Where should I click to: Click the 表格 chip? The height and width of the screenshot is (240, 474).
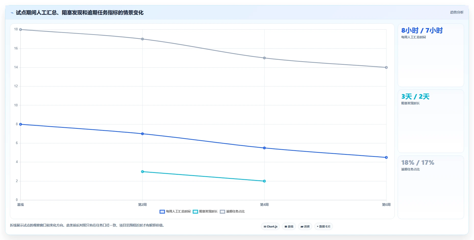pos(289,226)
